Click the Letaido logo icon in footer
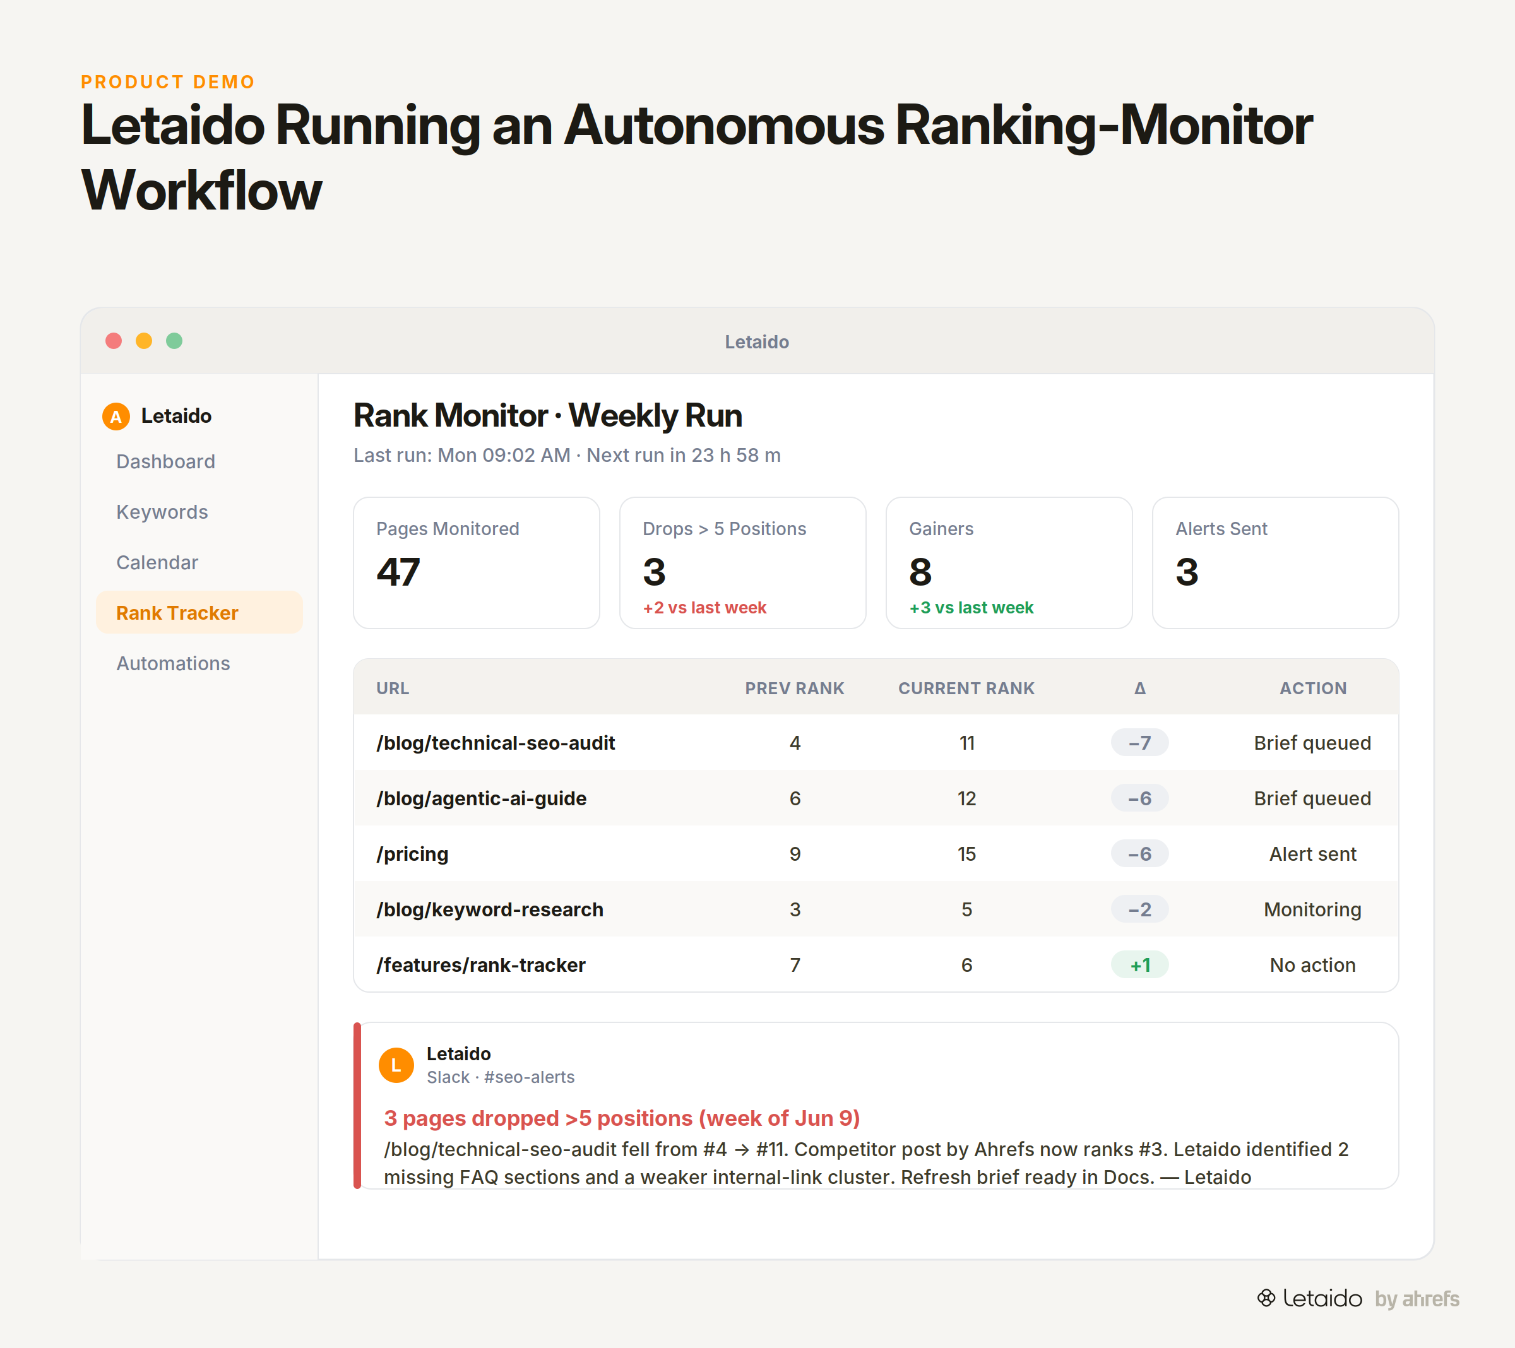This screenshot has height=1348, width=1515. (1266, 1298)
